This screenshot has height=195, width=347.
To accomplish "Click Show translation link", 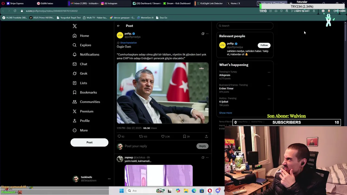I will tap(128, 43).
